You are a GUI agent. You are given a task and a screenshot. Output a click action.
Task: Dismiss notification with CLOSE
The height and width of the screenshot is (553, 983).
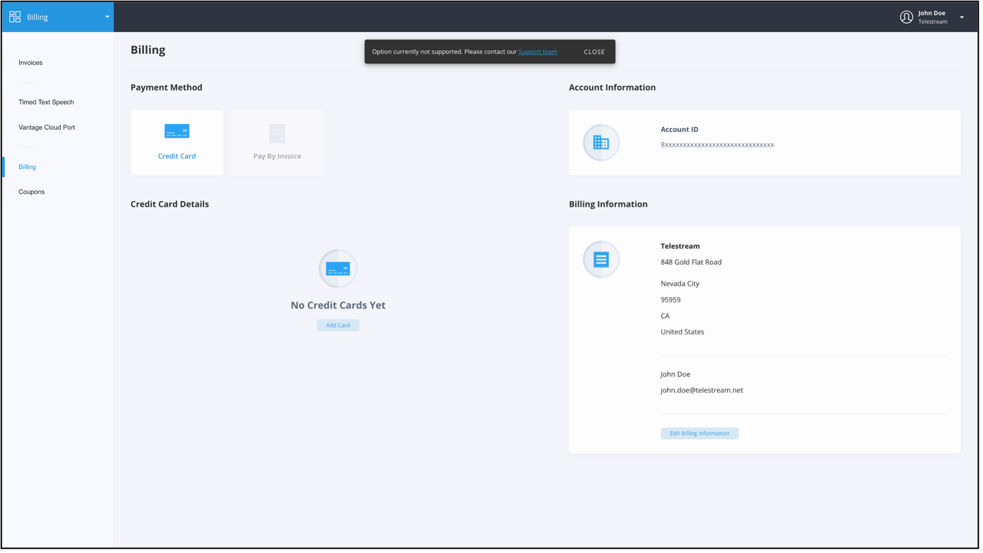coord(594,52)
